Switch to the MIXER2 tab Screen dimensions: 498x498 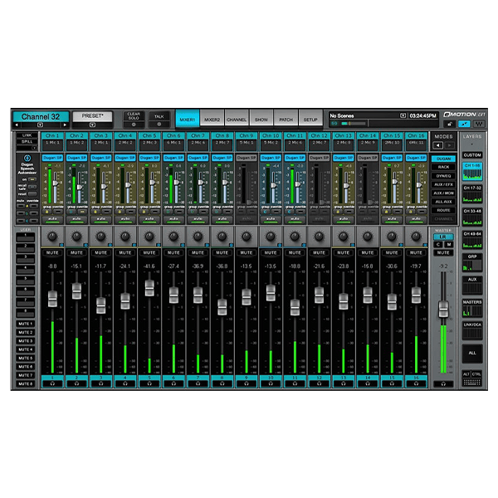pos(212,119)
